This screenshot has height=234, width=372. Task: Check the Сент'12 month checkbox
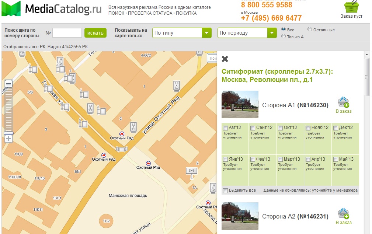click(253, 128)
